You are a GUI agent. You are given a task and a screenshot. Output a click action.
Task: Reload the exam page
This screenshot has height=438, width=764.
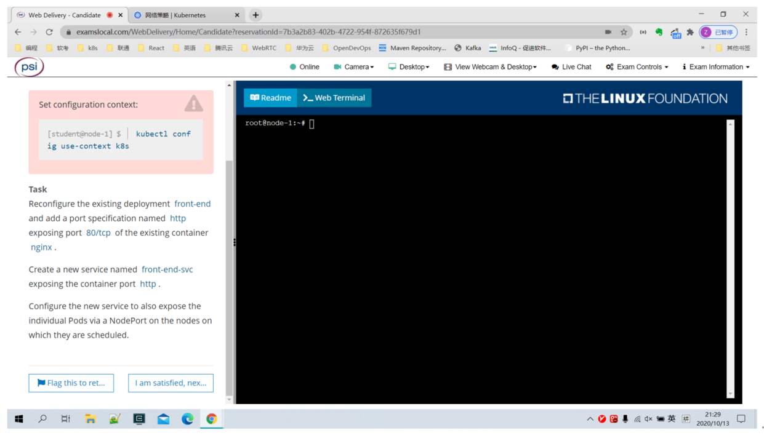[49, 32]
